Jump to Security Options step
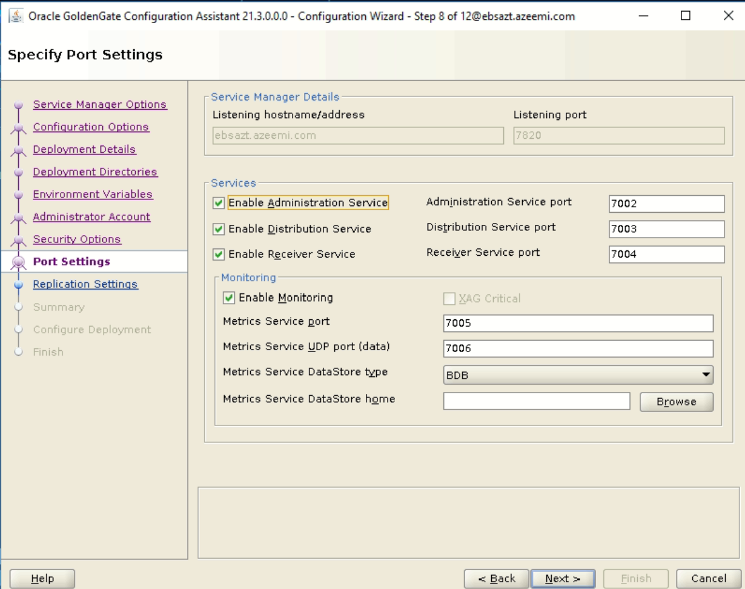745x589 pixels. (77, 239)
